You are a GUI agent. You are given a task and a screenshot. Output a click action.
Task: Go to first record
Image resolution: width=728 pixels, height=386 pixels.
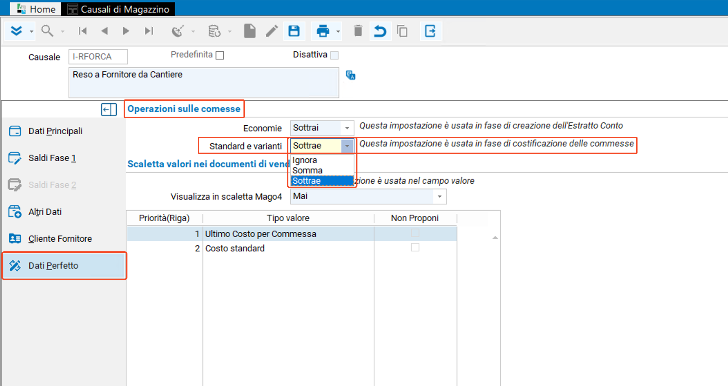(83, 31)
